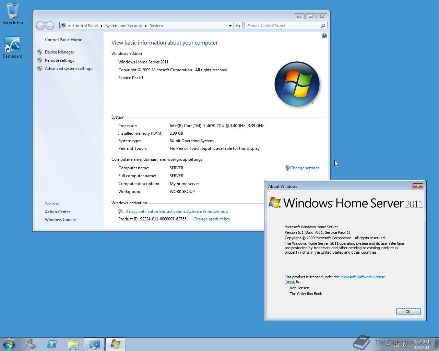This screenshot has width=439, height=351.
Task: Maximize the System Control Panel window
Action: [x=310, y=16]
